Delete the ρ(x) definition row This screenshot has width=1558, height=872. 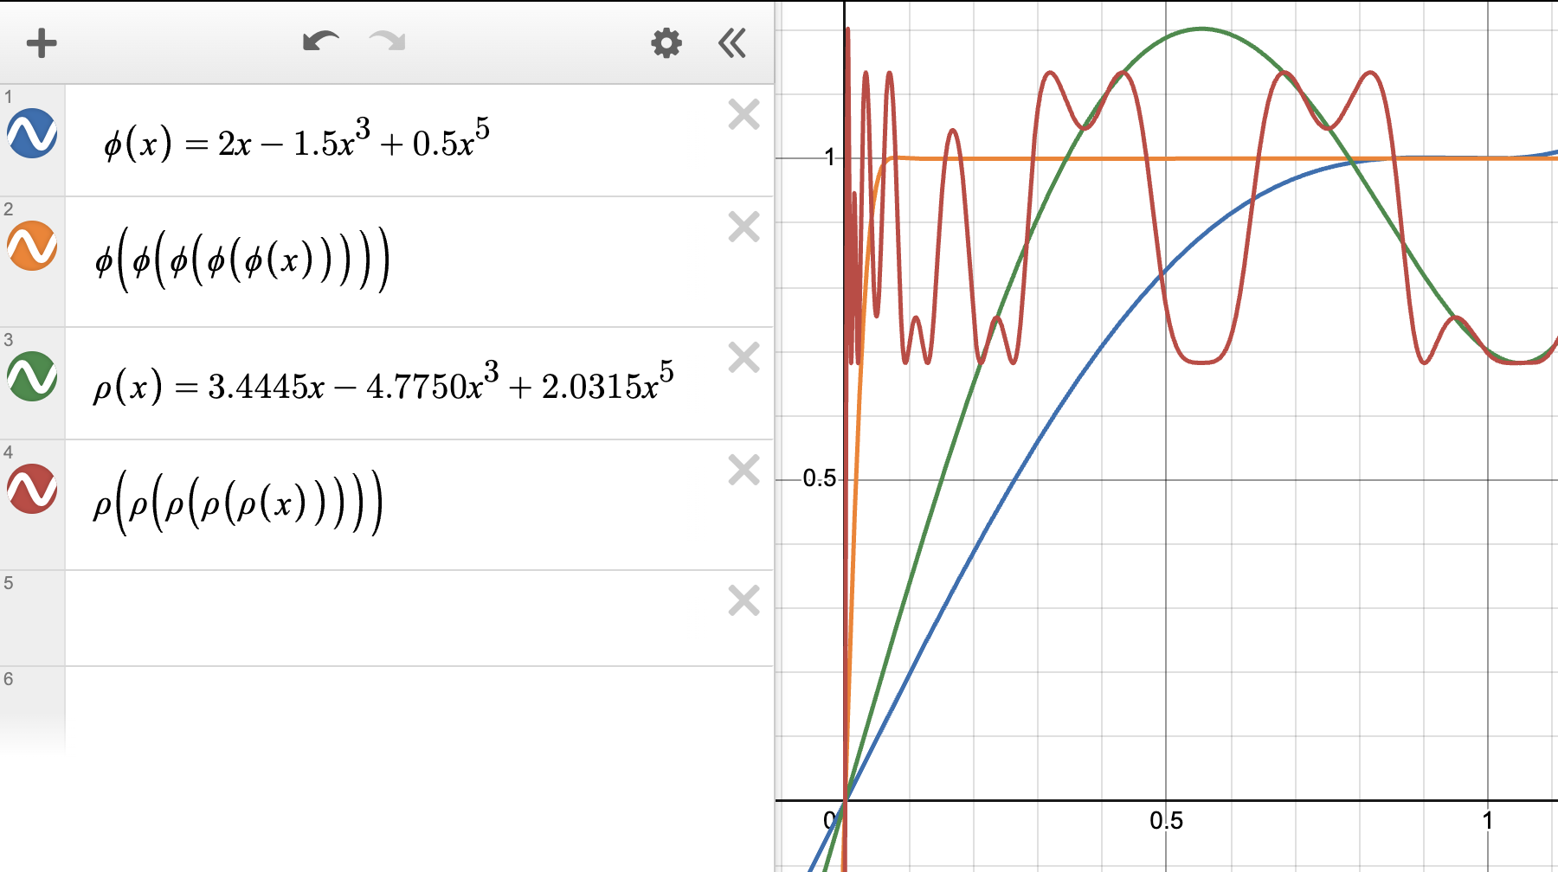coord(742,355)
